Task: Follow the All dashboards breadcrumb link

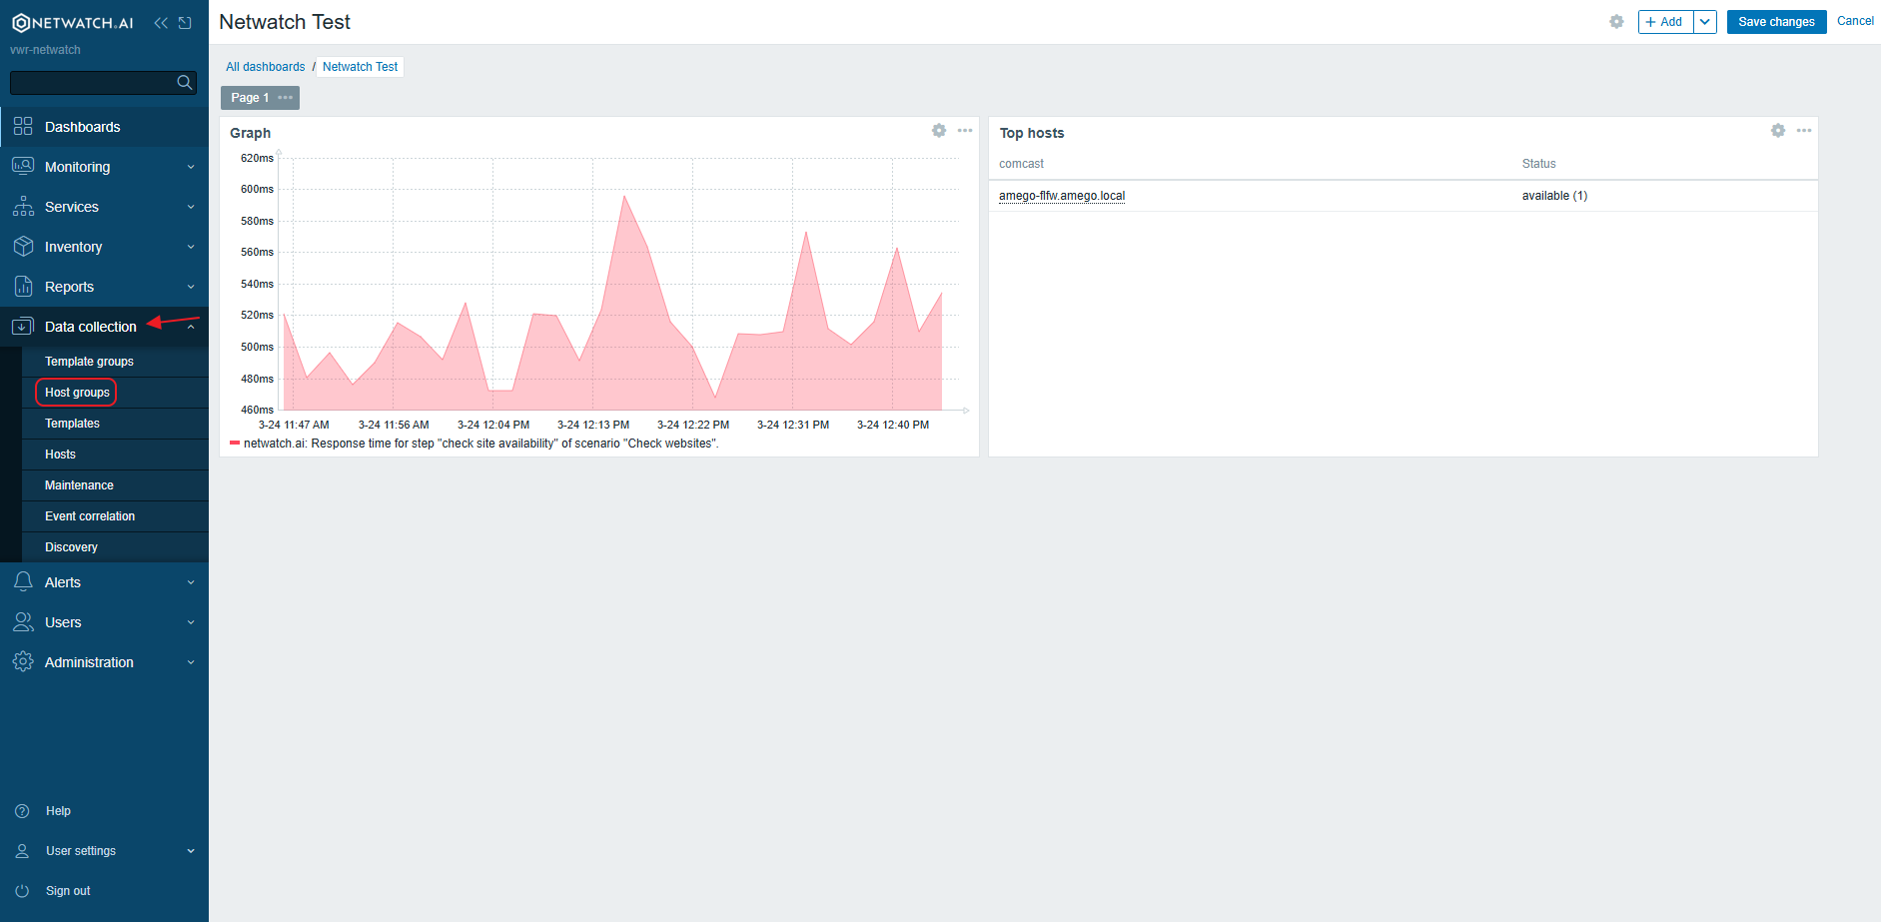Action: coord(265,67)
